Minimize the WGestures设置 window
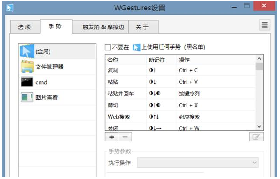This screenshot has width=280, height=179. pyautogui.click(x=234, y=7)
